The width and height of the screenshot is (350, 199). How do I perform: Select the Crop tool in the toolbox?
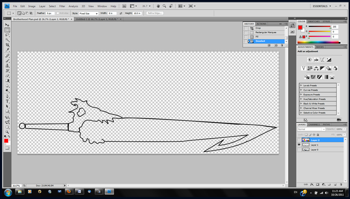(x=7, y=45)
